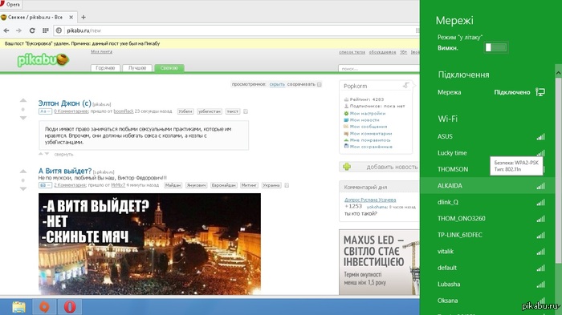
Task: Select the Янукович tag
Action: (197, 185)
